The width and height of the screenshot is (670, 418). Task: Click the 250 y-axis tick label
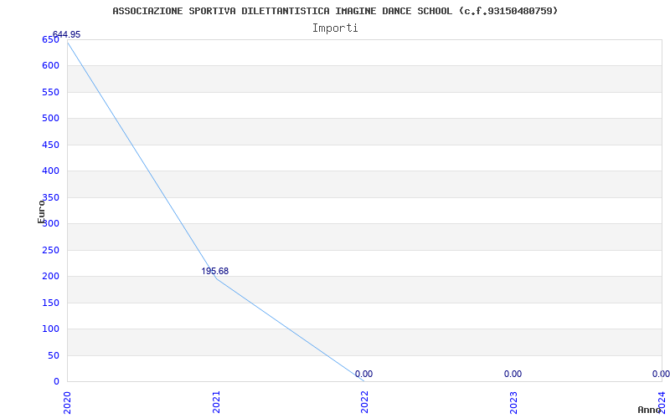pos(50,250)
